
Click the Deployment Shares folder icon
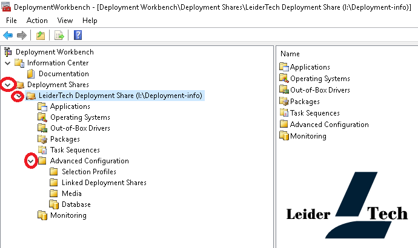(20, 85)
